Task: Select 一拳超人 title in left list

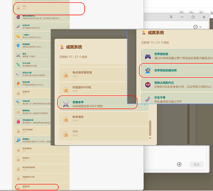Action: [x=26, y=35]
